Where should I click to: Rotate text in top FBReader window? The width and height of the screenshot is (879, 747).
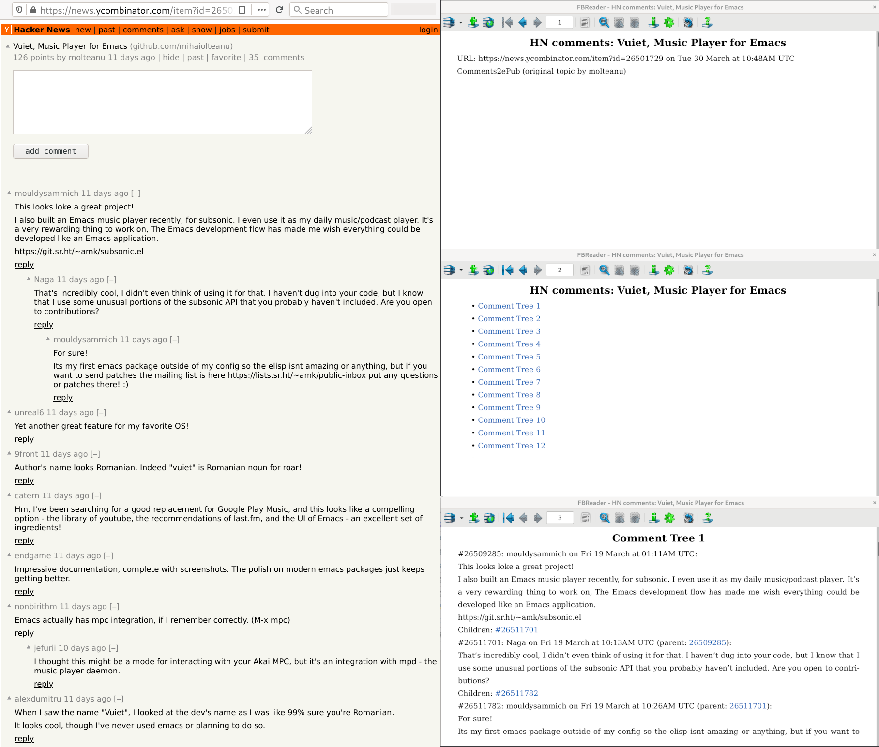(688, 22)
